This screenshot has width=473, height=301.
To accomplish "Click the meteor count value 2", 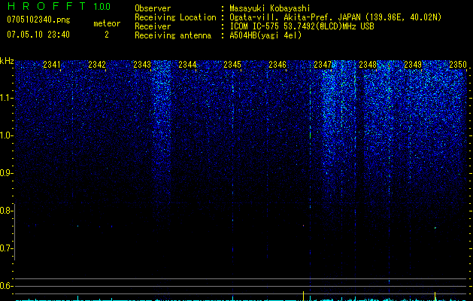I will coord(107,35).
